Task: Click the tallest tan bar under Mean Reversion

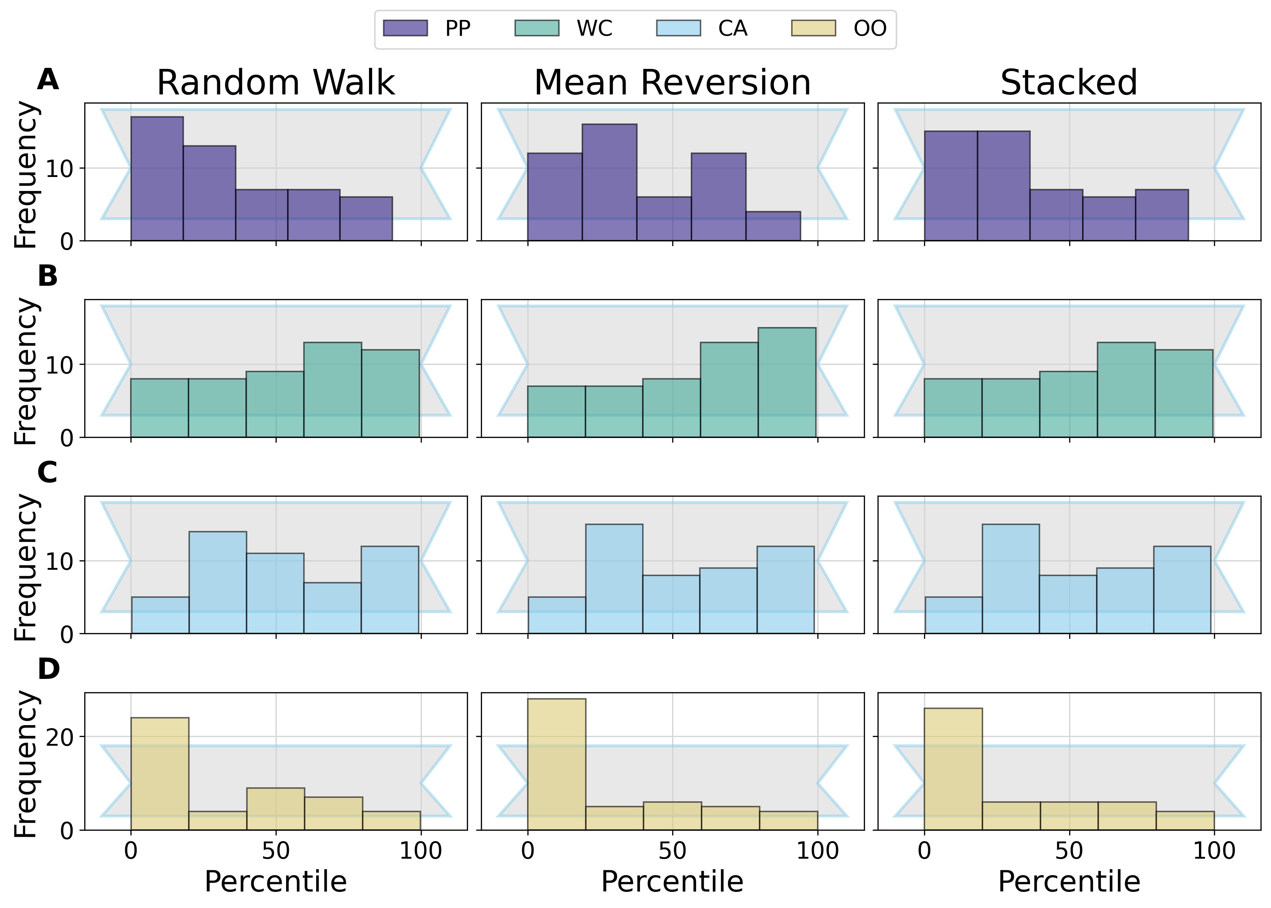Action: (557, 764)
